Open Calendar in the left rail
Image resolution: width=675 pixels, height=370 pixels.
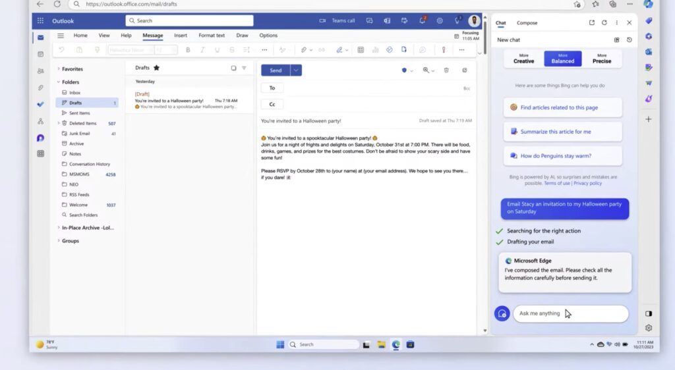(40, 54)
